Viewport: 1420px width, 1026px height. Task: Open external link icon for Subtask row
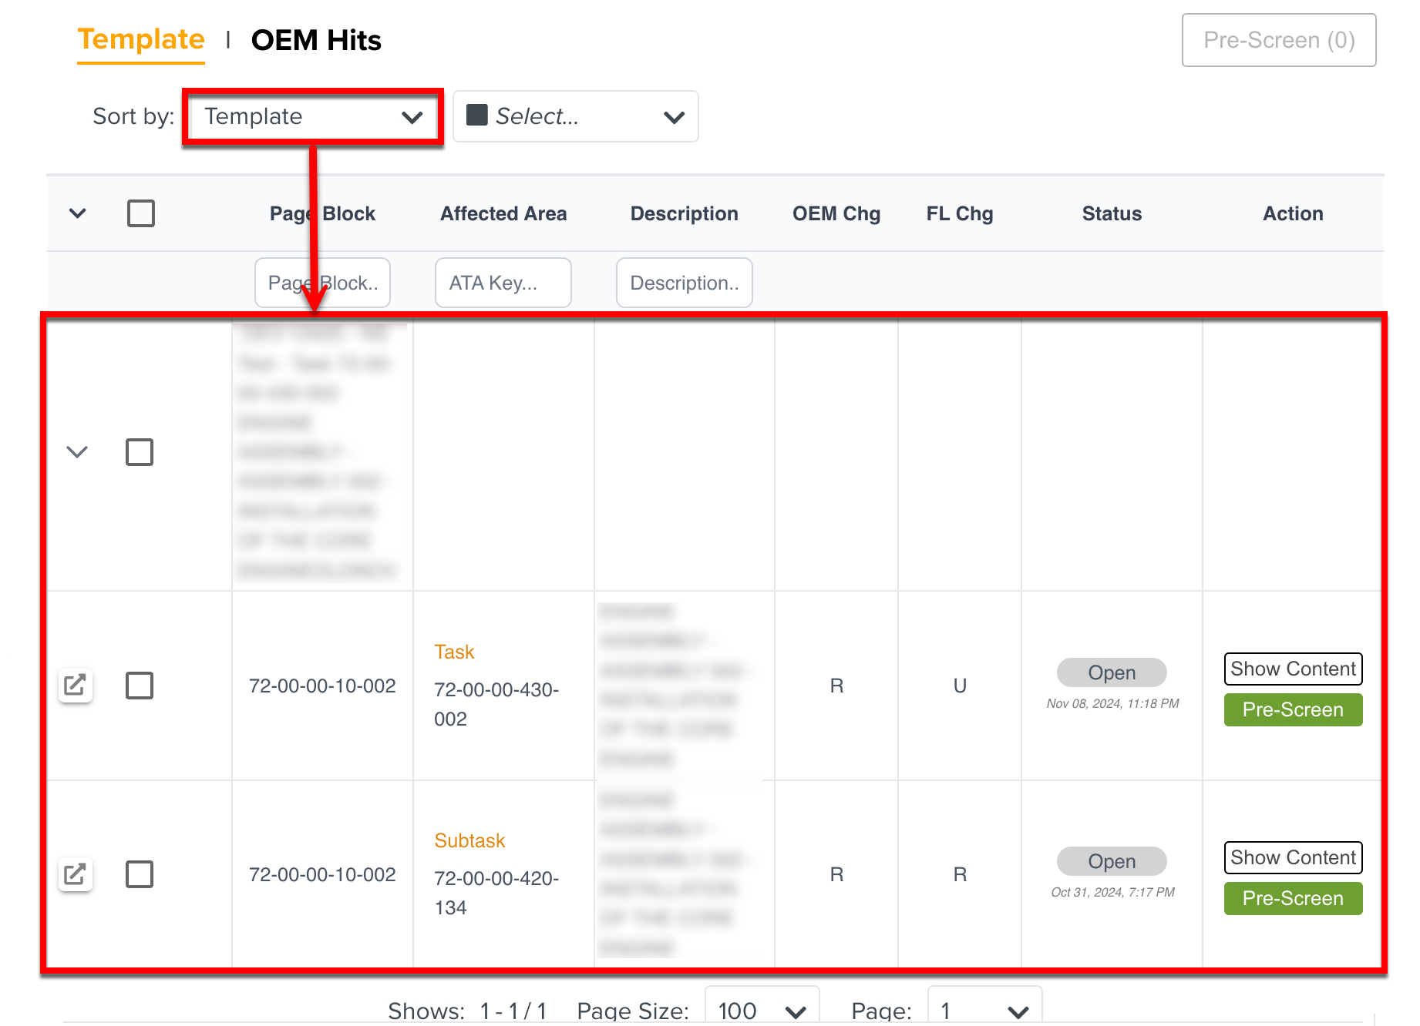click(76, 873)
